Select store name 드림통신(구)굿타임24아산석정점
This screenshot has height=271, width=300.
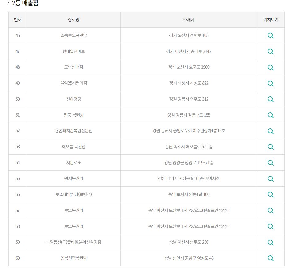coord(74,242)
